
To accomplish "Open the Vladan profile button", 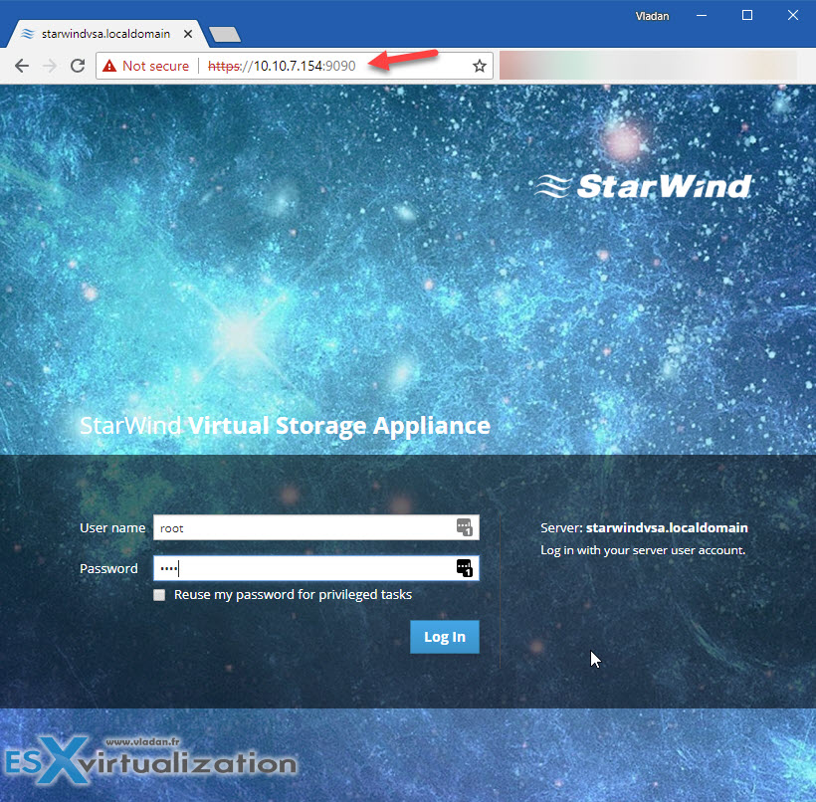I will [652, 16].
